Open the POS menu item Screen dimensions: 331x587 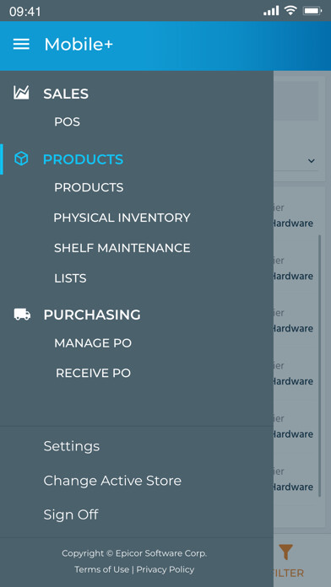pyautogui.click(x=67, y=122)
